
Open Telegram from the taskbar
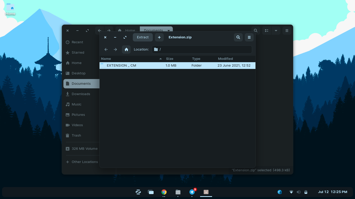(192, 192)
